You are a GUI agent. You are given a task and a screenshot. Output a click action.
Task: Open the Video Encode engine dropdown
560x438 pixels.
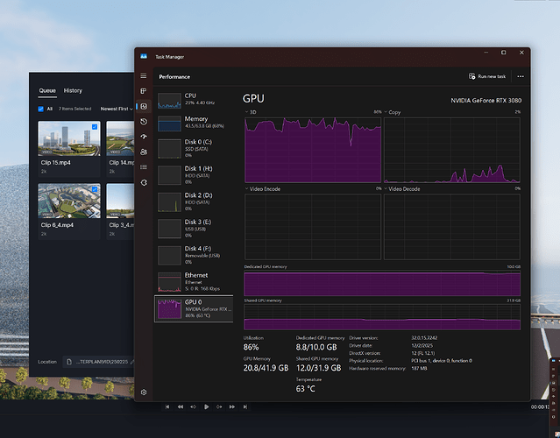point(263,189)
